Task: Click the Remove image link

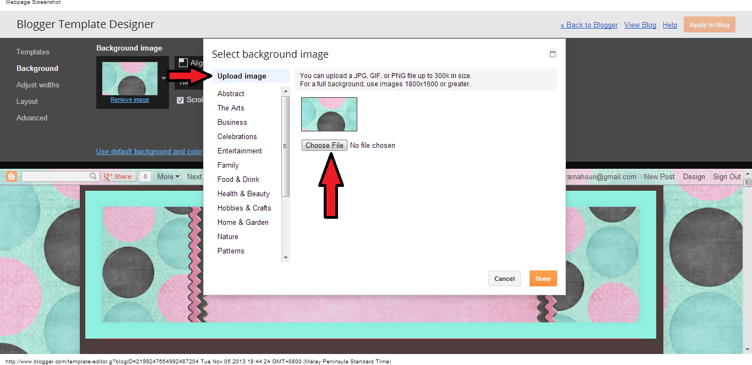Action: point(130,100)
